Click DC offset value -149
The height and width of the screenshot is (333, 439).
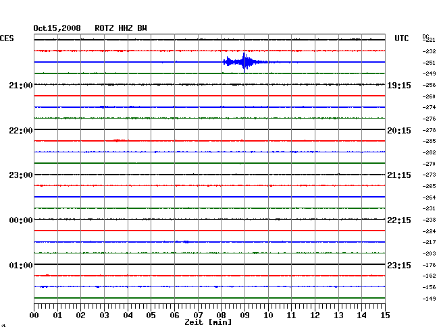click(x=429, y=299)
